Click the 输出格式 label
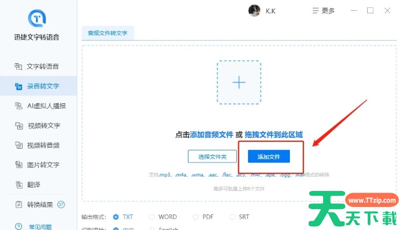This screenshot has width=401, height=230. pos(93,217)
